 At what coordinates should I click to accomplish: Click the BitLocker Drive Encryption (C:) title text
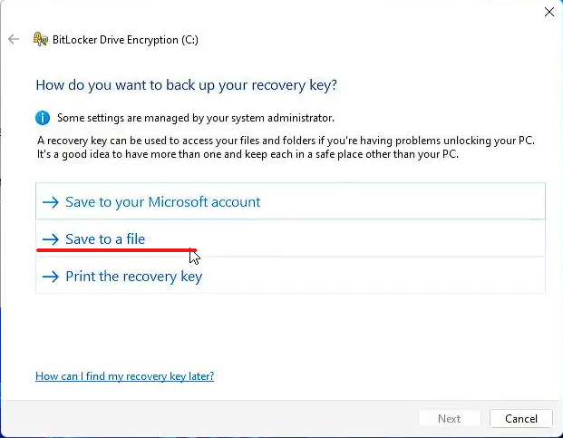tap(125, 40)
